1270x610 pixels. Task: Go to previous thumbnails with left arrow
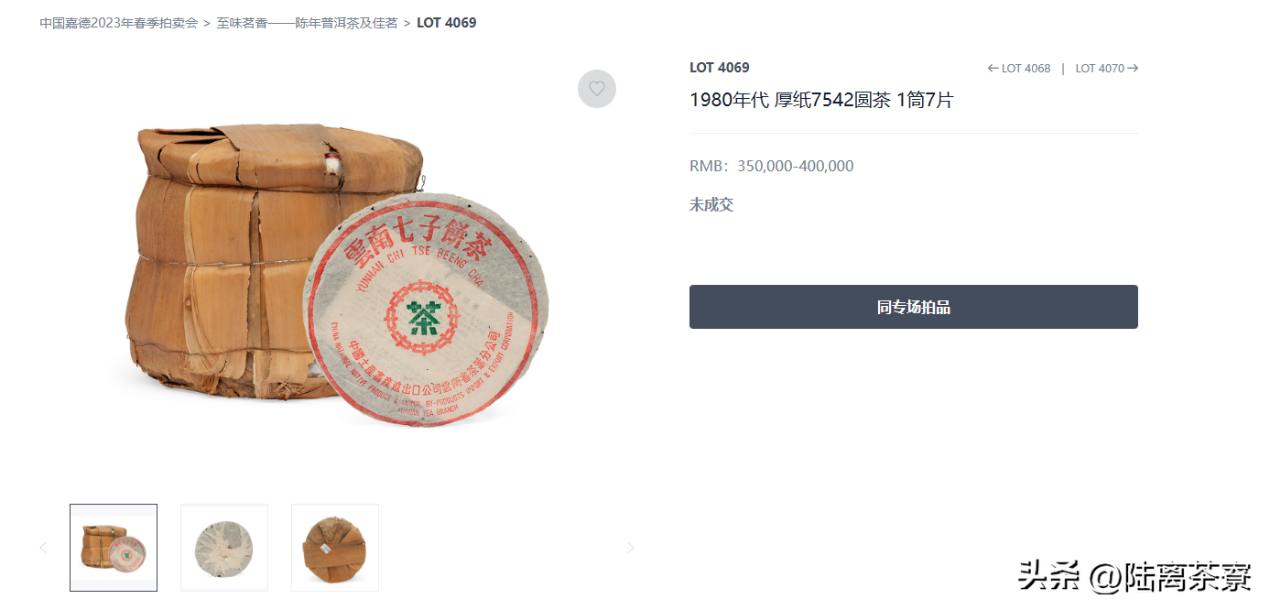[43, 548]
